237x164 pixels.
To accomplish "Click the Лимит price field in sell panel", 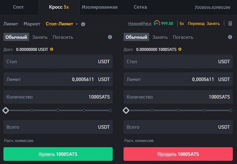I will pyautogui.click(x=178, y=79).
